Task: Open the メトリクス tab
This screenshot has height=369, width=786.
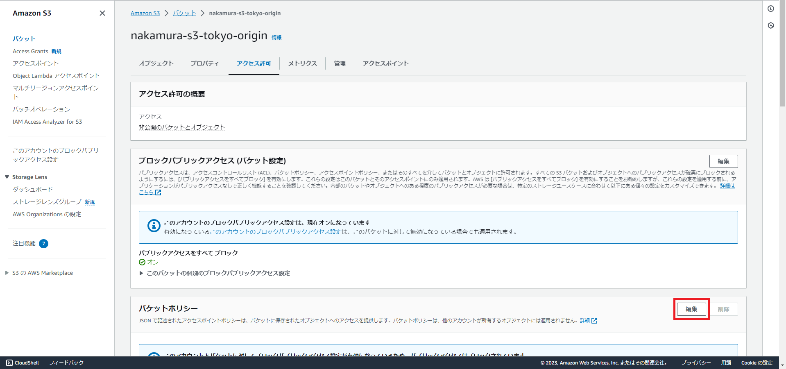Action: (302, 63)
